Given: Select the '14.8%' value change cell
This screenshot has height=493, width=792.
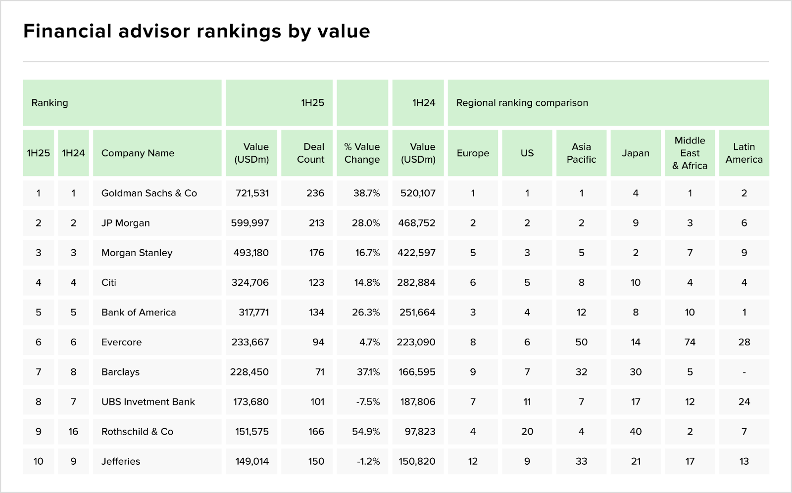Looking at the screenshot, I should 362,282.
